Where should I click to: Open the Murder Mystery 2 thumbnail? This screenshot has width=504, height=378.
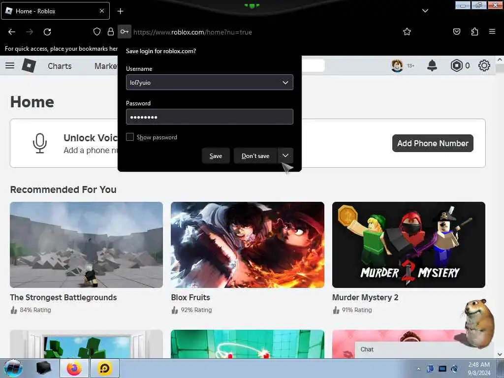[x=409, y=245]
